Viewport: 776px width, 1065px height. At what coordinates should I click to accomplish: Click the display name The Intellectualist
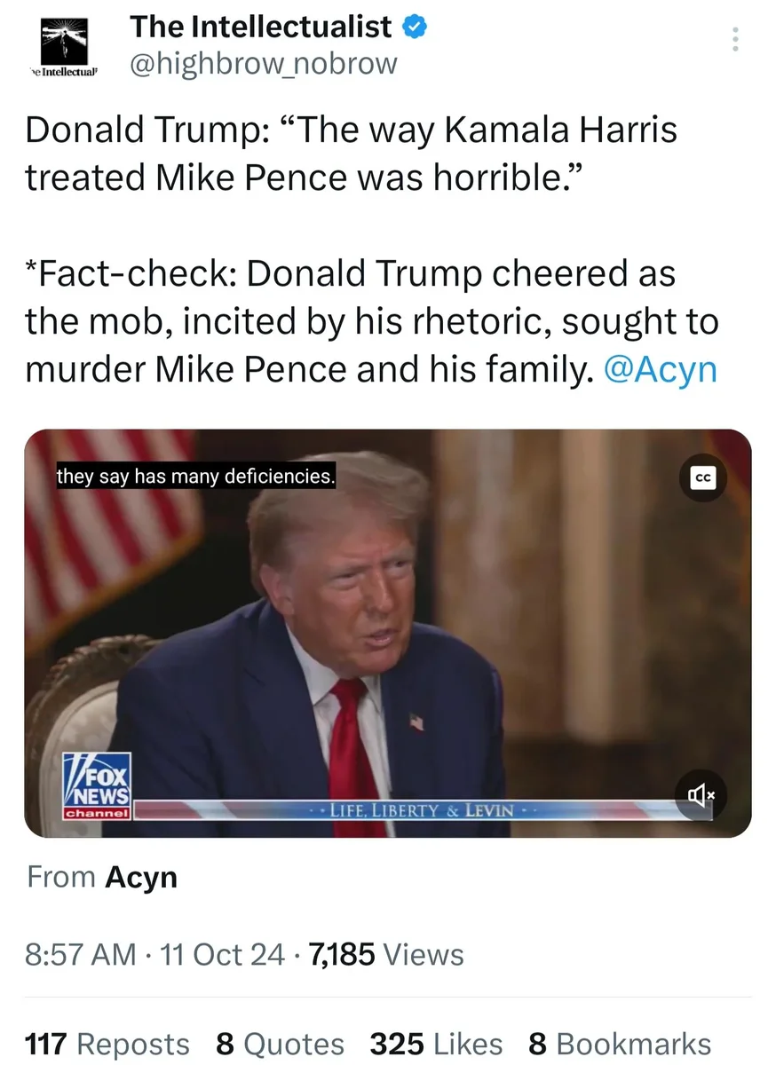click(x=261, y=28)
